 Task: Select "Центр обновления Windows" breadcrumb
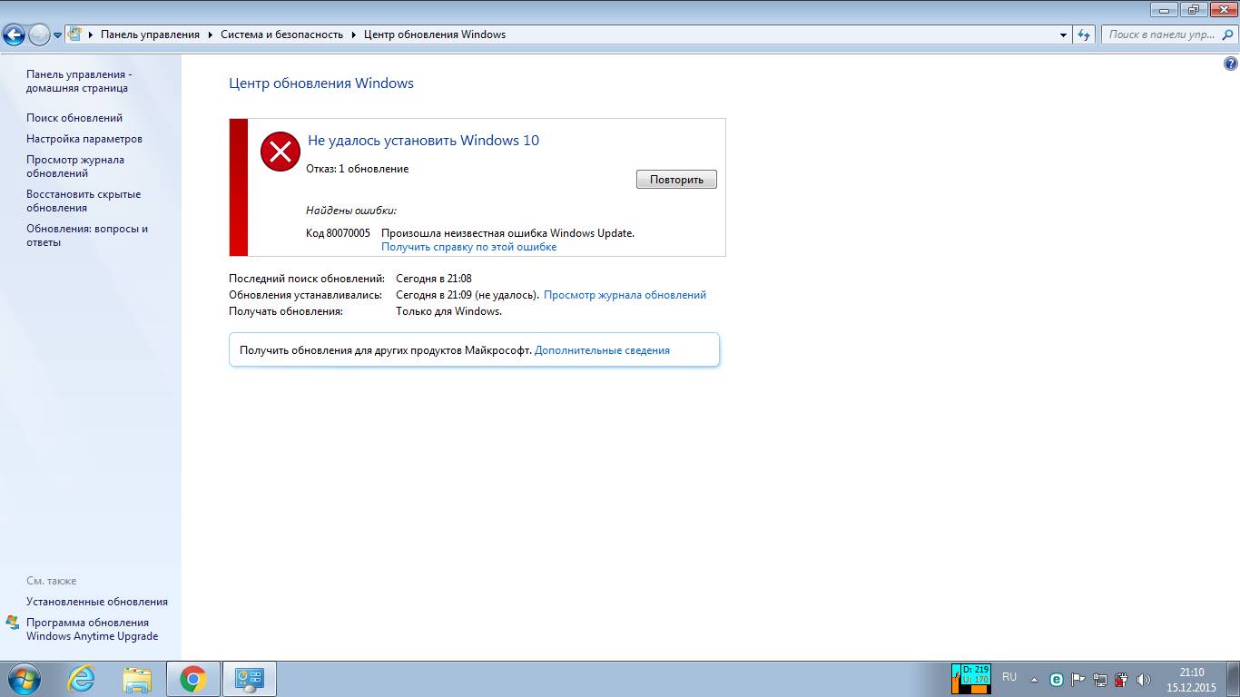(x=435, y=34)
